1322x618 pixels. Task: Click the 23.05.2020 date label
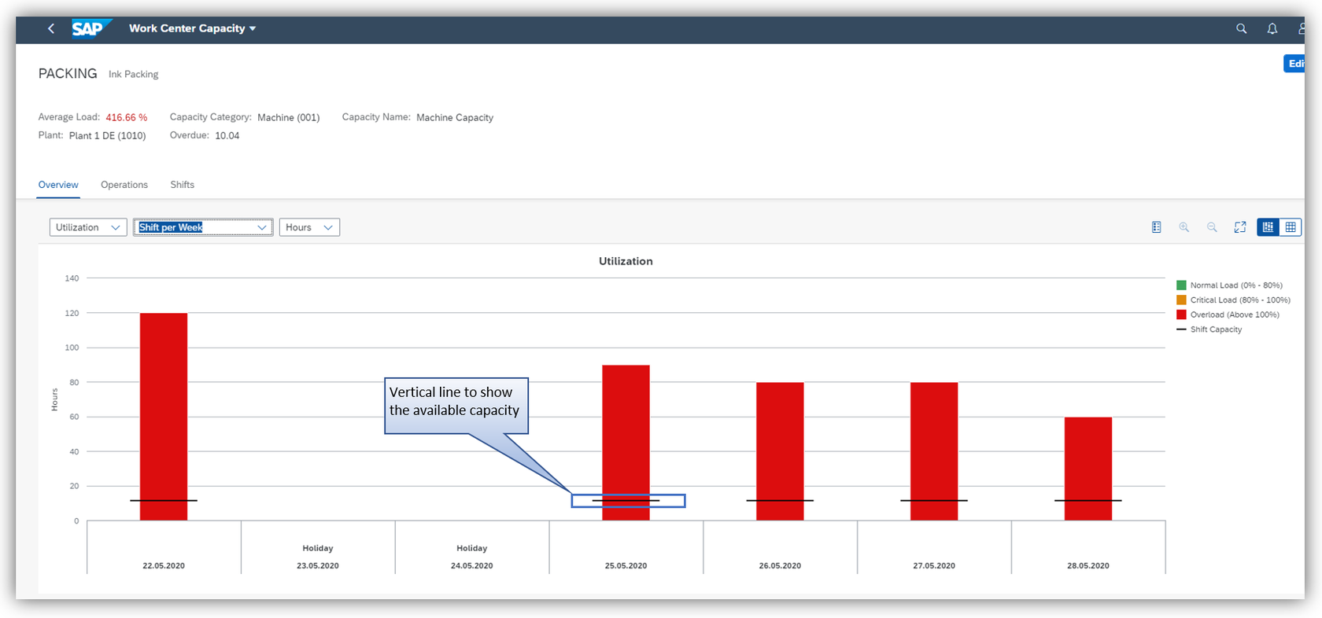click(318, 566)
